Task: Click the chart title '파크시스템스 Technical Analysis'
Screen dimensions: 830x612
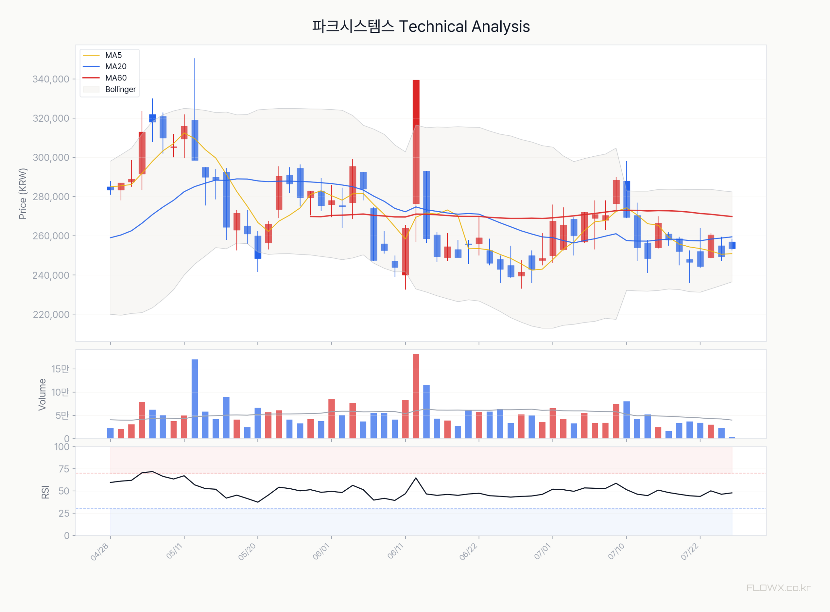Action: click(421, 27)
